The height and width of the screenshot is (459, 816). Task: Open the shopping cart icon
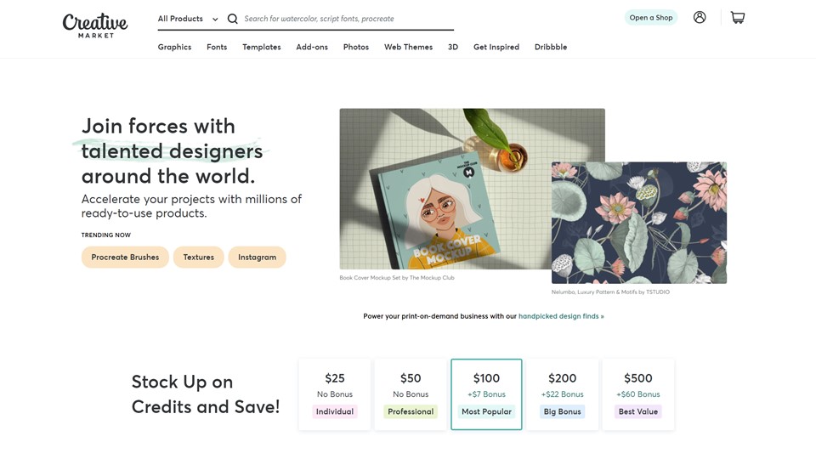(x=738, y=18)
